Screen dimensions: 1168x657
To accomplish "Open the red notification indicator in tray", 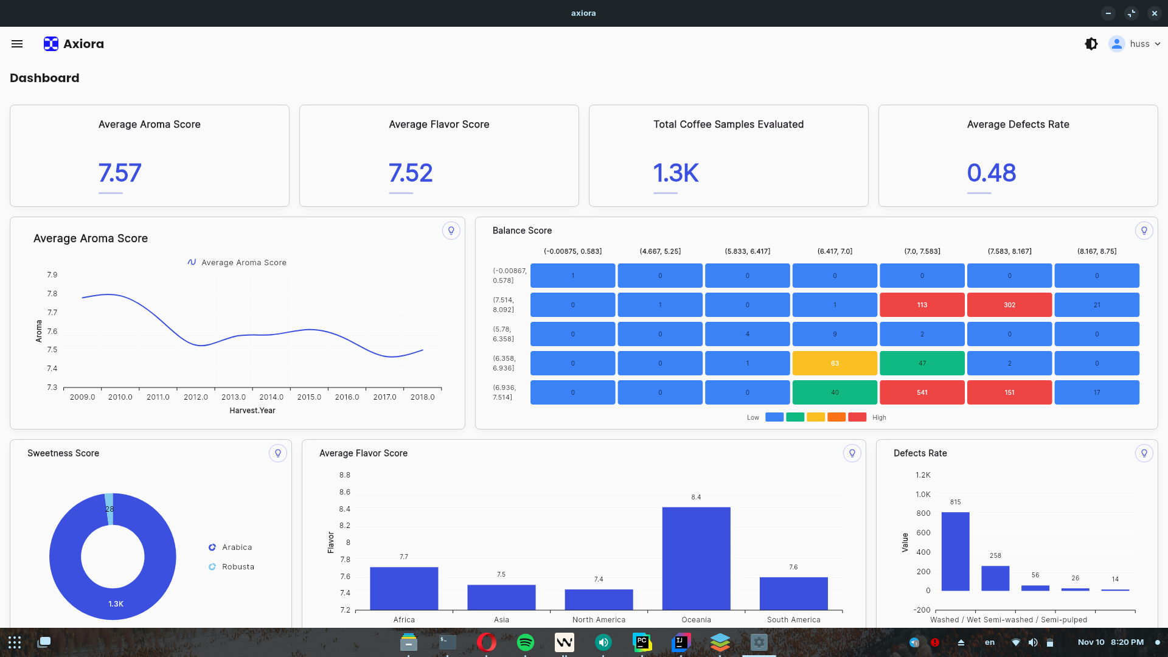I will pyautogui.click(x=936, y=642).
